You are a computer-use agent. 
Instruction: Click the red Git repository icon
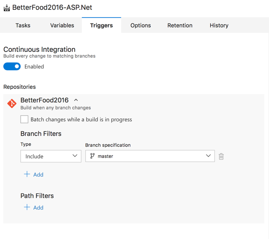(x=12, y=104)
